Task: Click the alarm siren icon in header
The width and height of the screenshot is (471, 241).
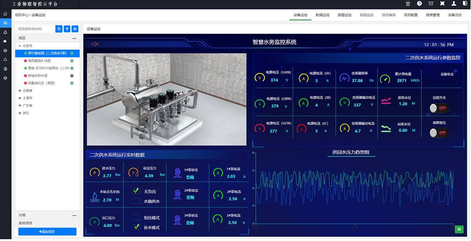Action: click(408, 4)
